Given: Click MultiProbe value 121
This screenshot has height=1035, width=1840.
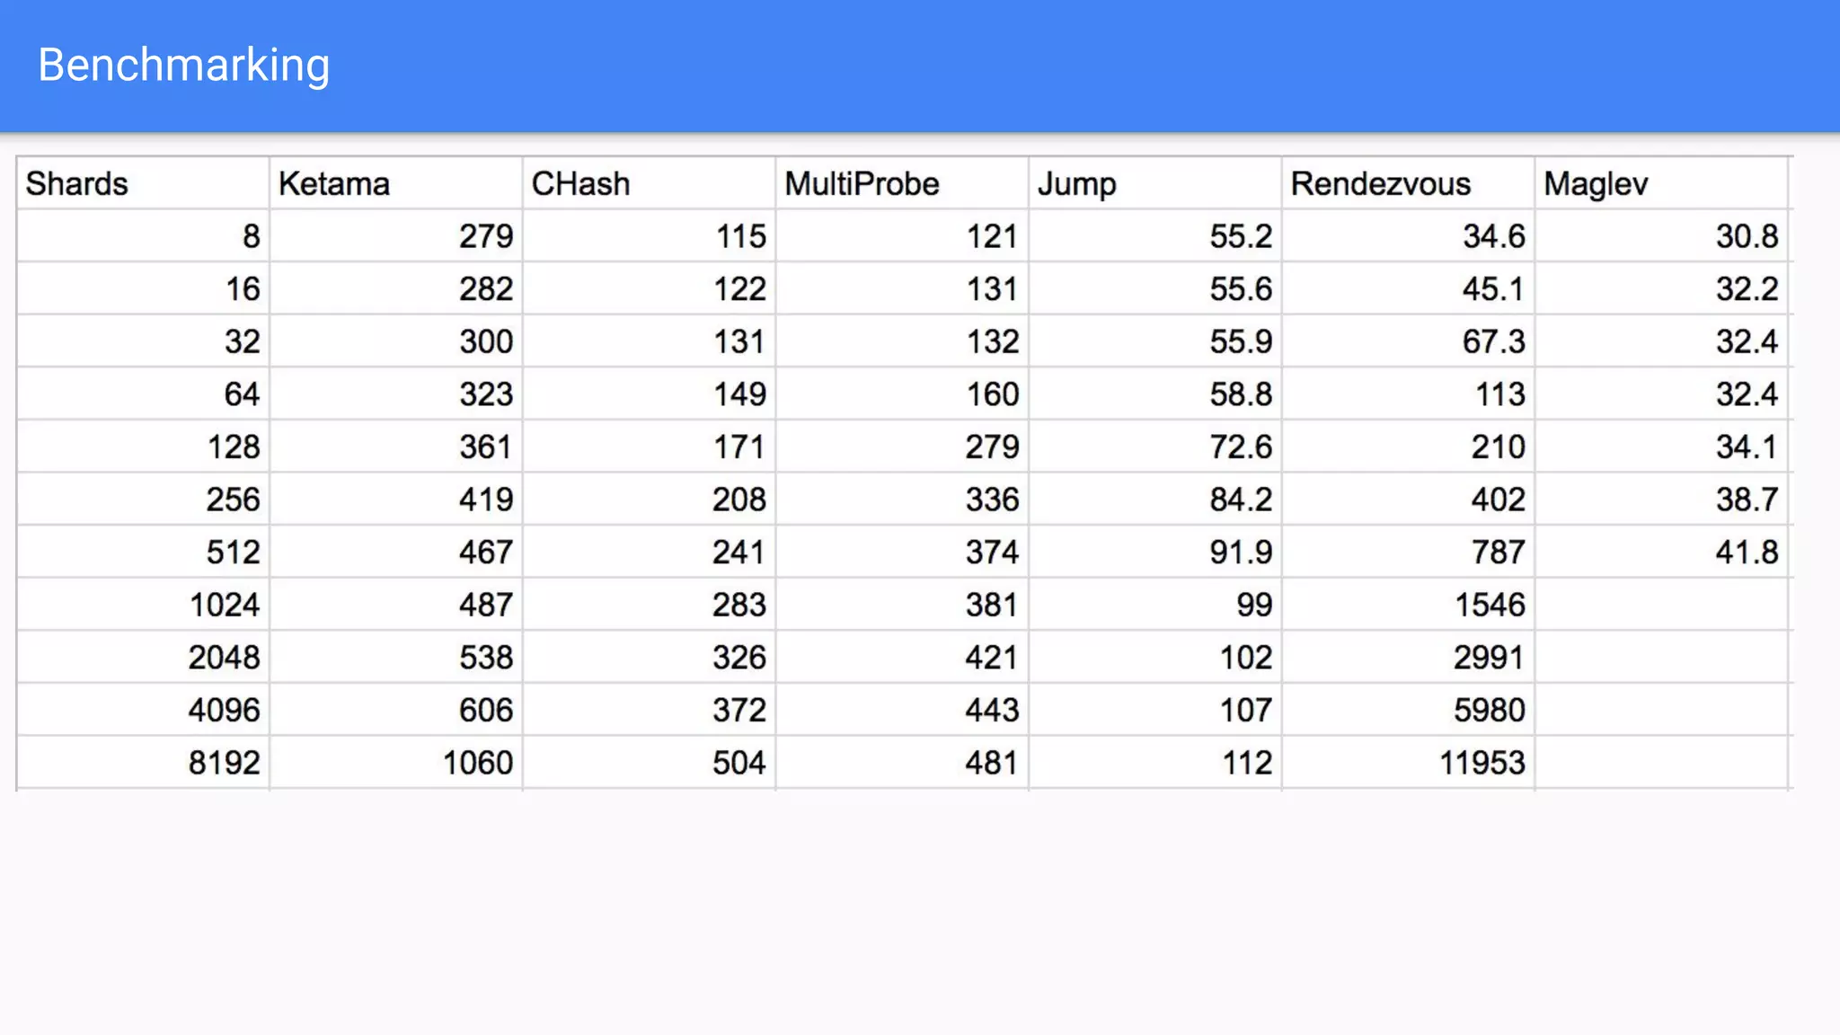Looking at the screenshot, I should pyautogui.click(x=903, y=236).
